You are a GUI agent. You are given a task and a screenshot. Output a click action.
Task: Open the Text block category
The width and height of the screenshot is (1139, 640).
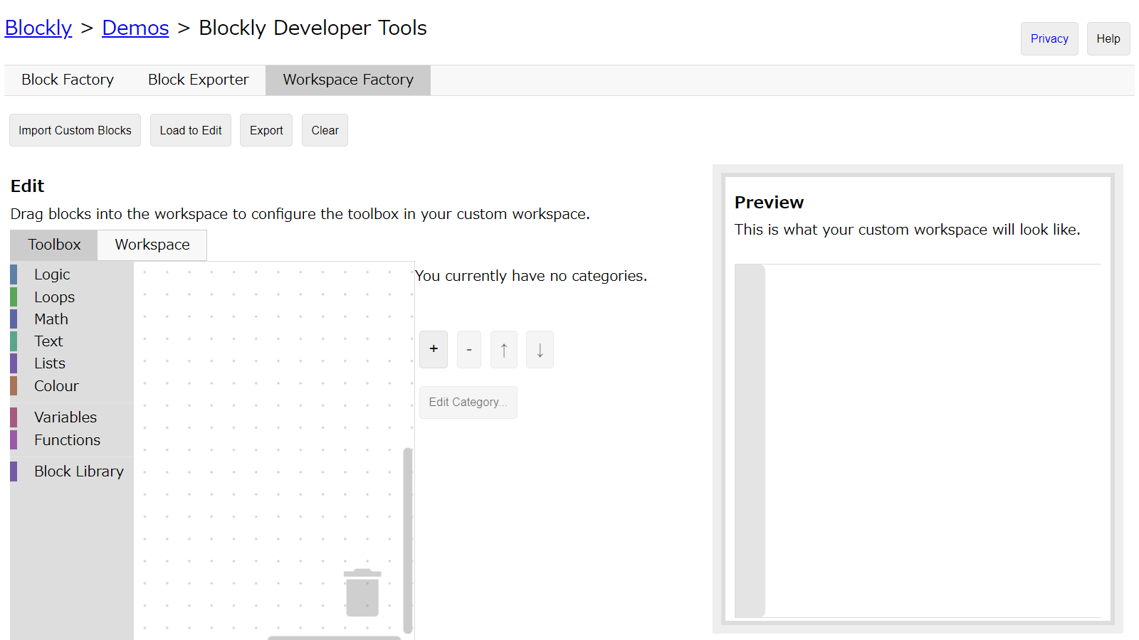point(48,341)
